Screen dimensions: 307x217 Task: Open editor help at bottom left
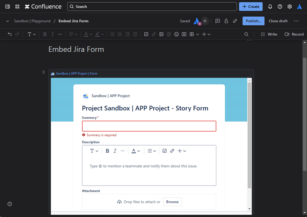click(x=10, y=204)
